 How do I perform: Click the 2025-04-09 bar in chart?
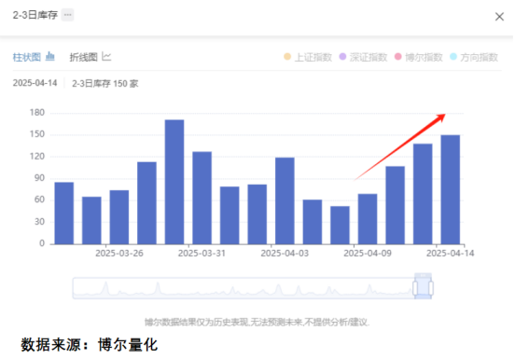(x=368, y=219)
